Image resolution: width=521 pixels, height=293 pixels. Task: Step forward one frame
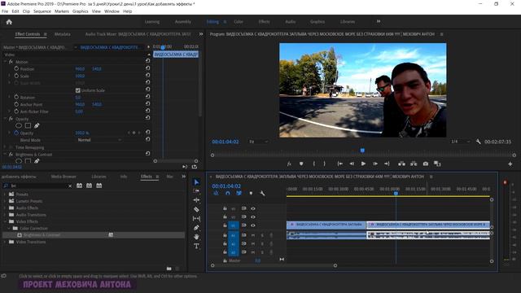pyautogui.click(x=375, y=164)
